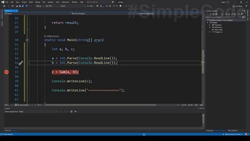Viewport: 250px width, 141px height.
Task: Click the Solution Explorer Refresh icon
Action: pyautogui.click(x=229, y=14)
